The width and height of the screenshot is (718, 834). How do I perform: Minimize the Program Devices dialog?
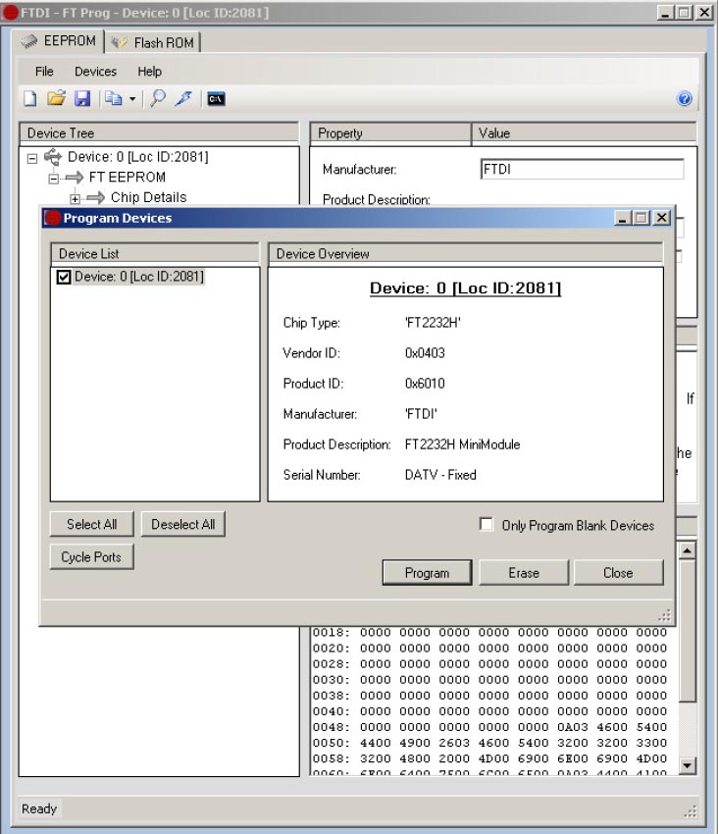pyautogui.click(x=623, y=218)
